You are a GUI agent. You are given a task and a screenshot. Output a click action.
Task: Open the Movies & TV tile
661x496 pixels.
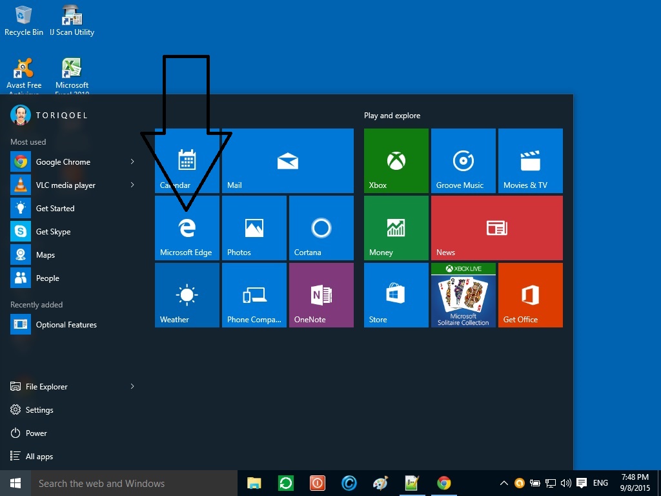tap(531, 161)
